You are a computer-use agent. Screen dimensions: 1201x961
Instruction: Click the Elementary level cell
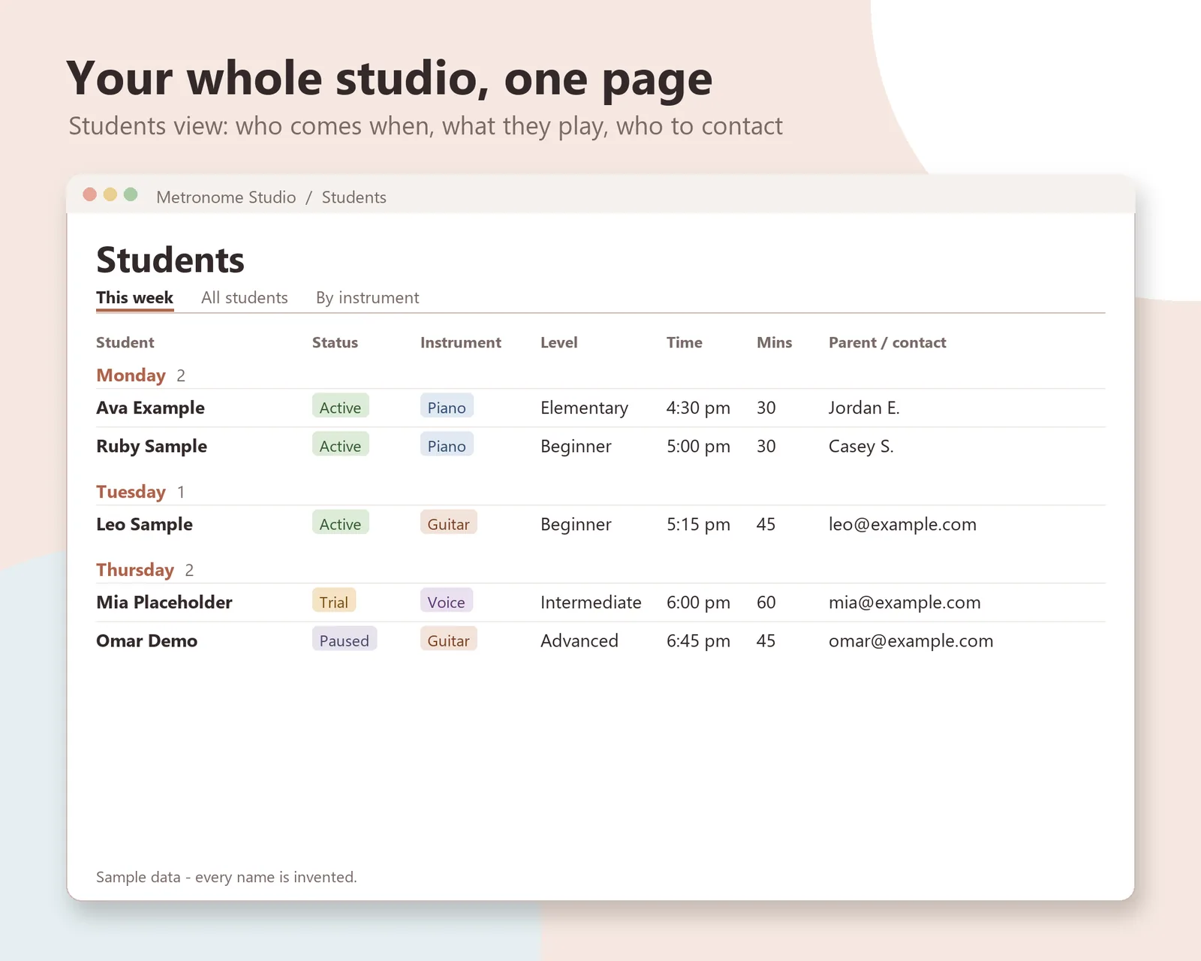point(584,408)
